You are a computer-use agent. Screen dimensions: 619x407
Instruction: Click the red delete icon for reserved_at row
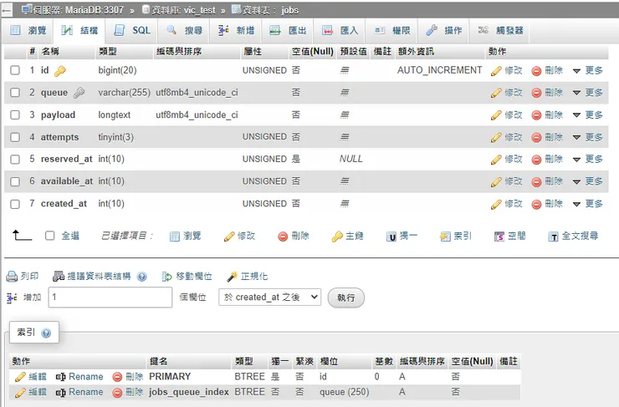[536, 160]
